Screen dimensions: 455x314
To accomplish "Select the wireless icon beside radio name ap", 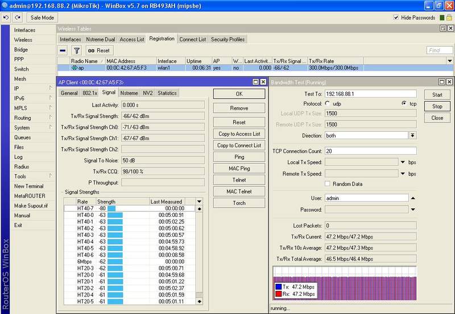I will pos(74,68).
